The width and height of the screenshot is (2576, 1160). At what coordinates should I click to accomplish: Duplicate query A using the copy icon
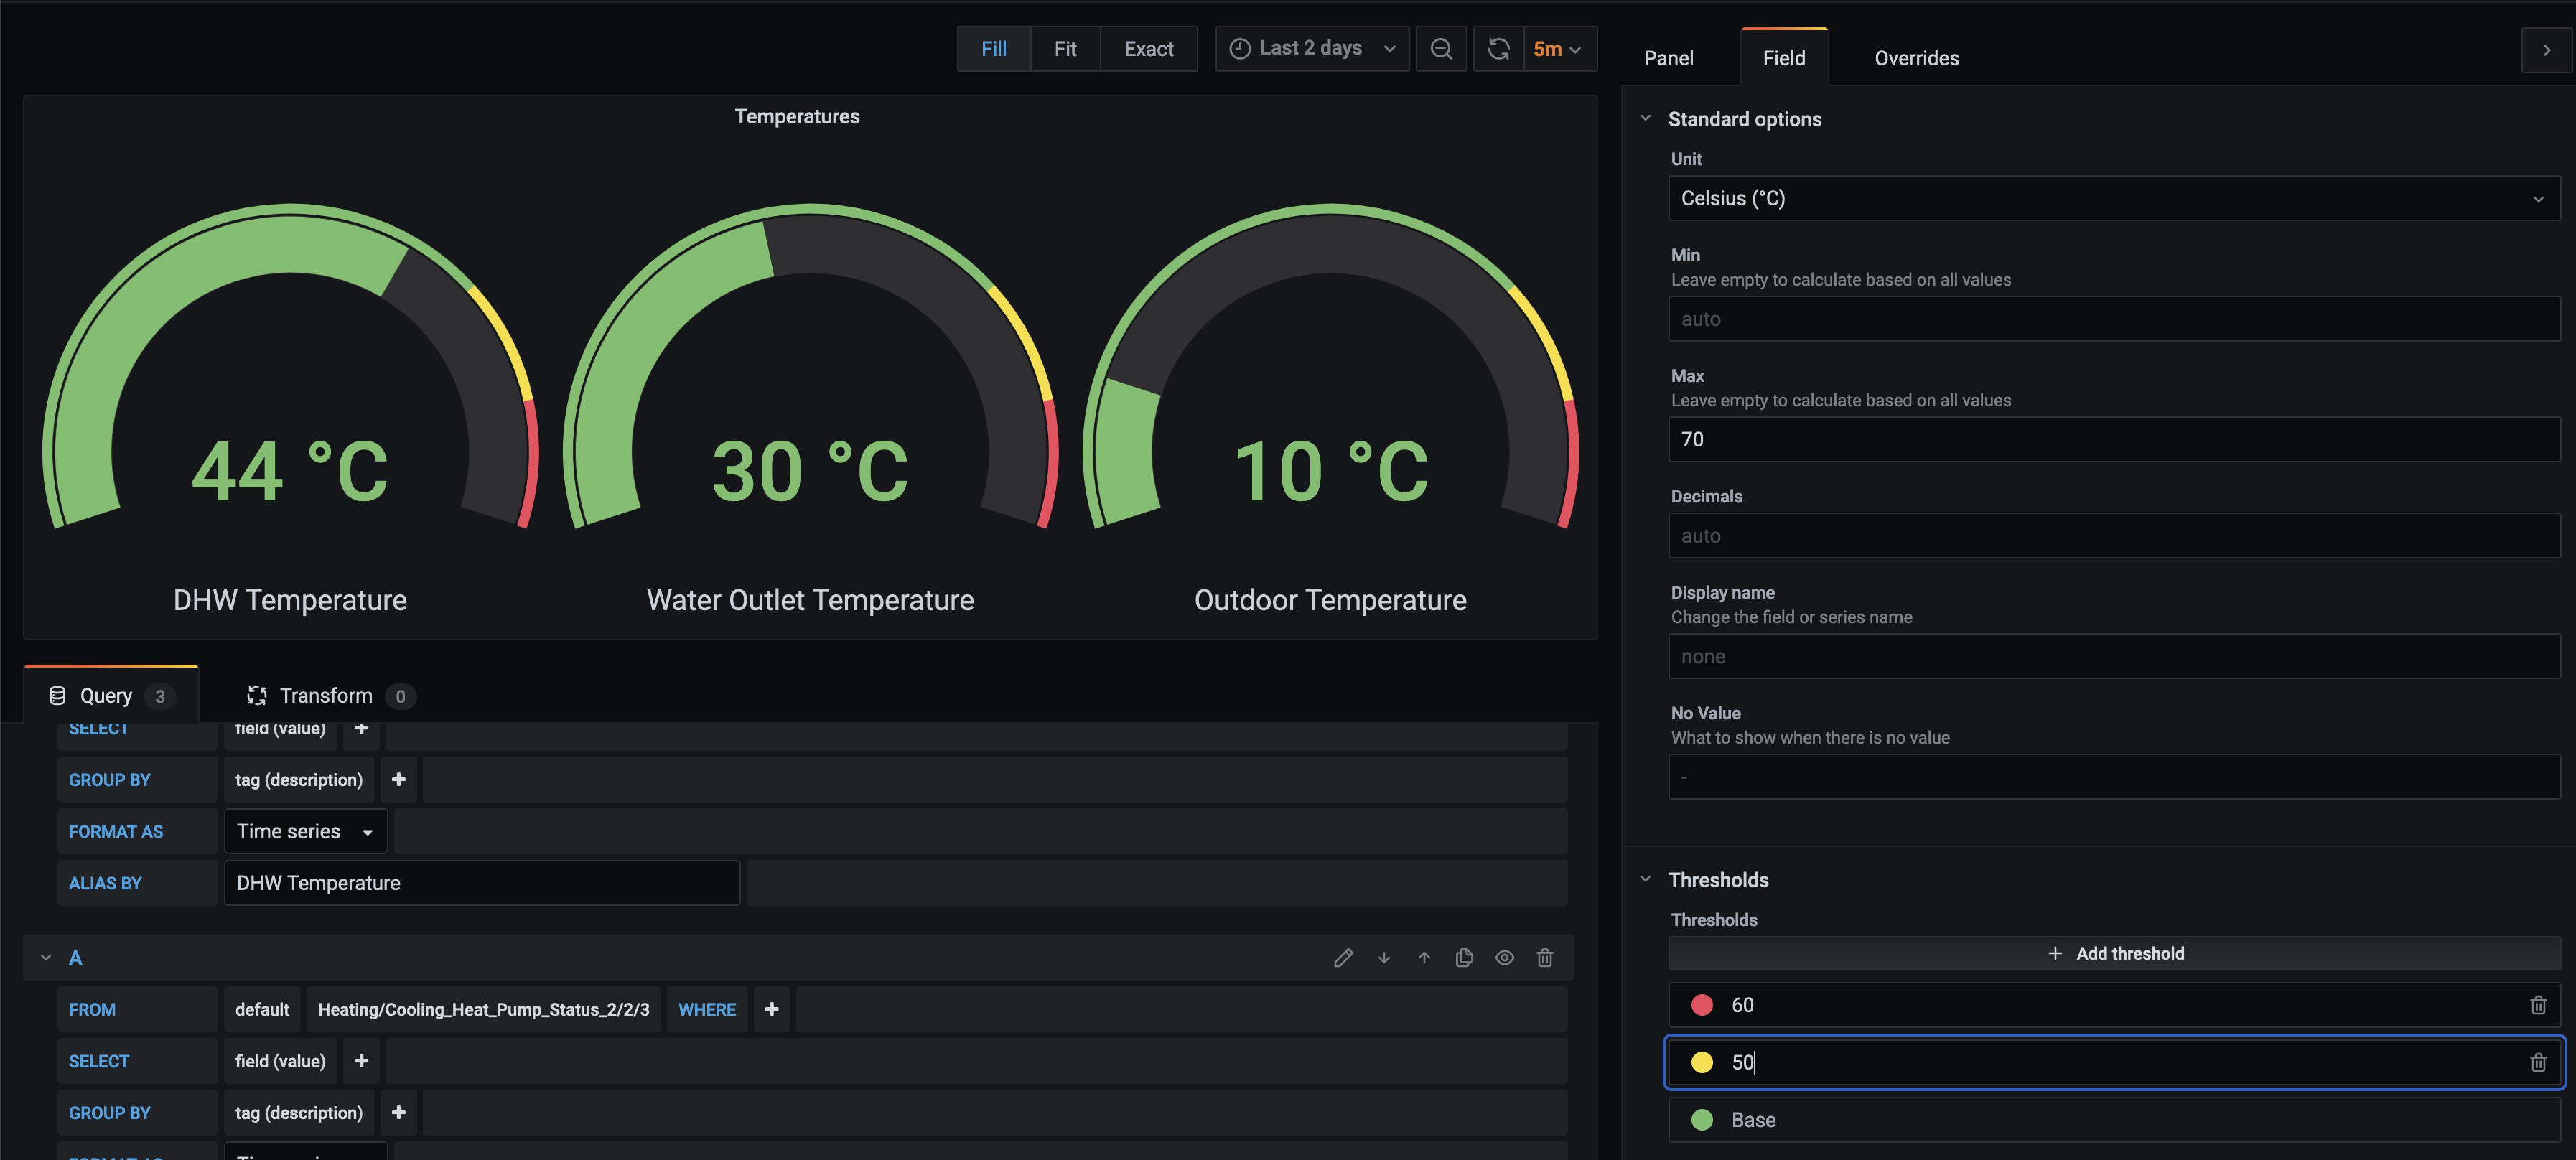click(1464, 957)
